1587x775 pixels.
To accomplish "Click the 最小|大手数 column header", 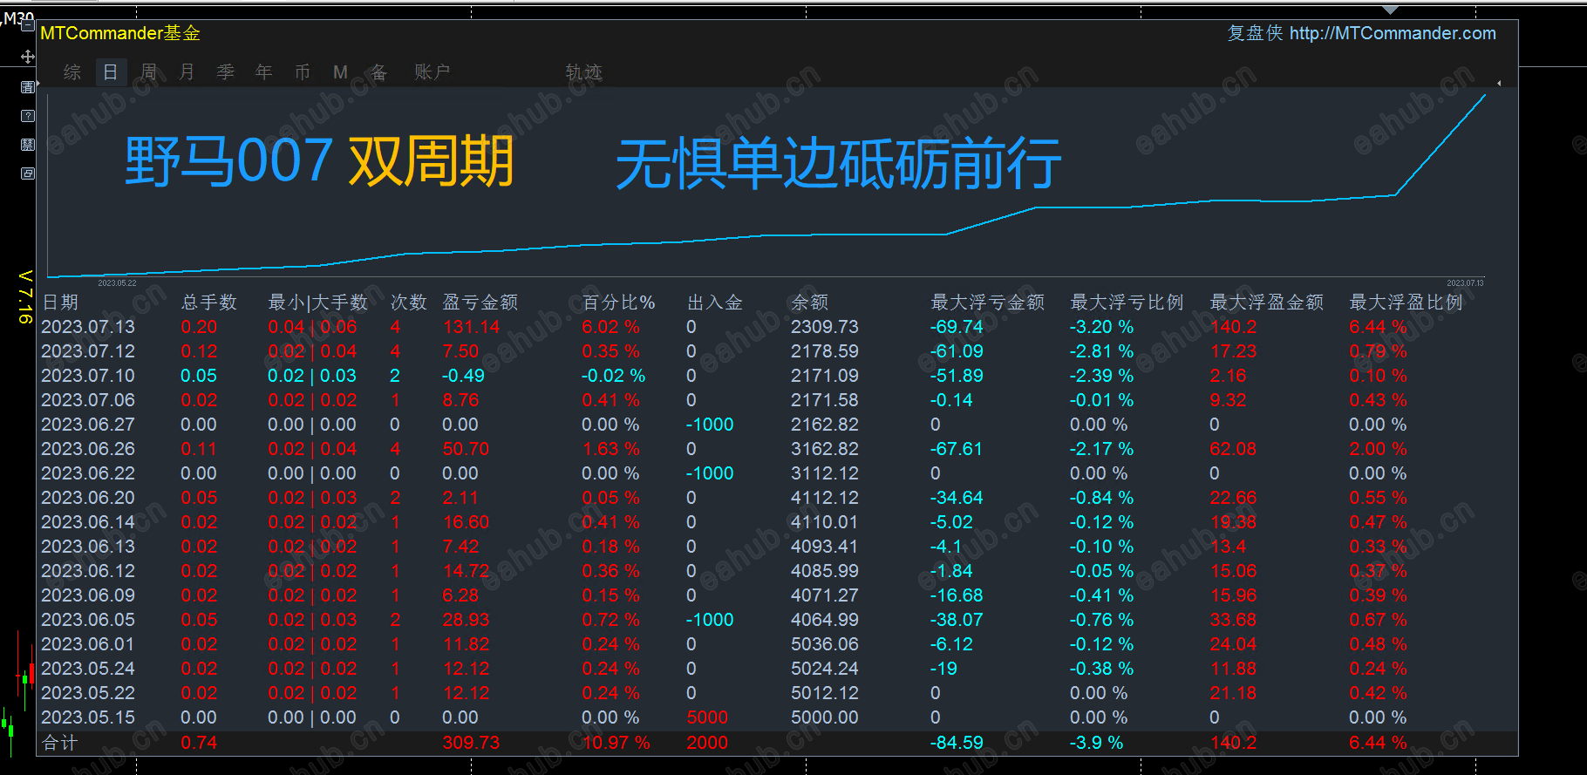I will [x=318, y=303].
